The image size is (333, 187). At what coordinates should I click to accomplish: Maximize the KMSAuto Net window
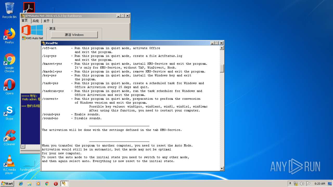pos(123,16)
